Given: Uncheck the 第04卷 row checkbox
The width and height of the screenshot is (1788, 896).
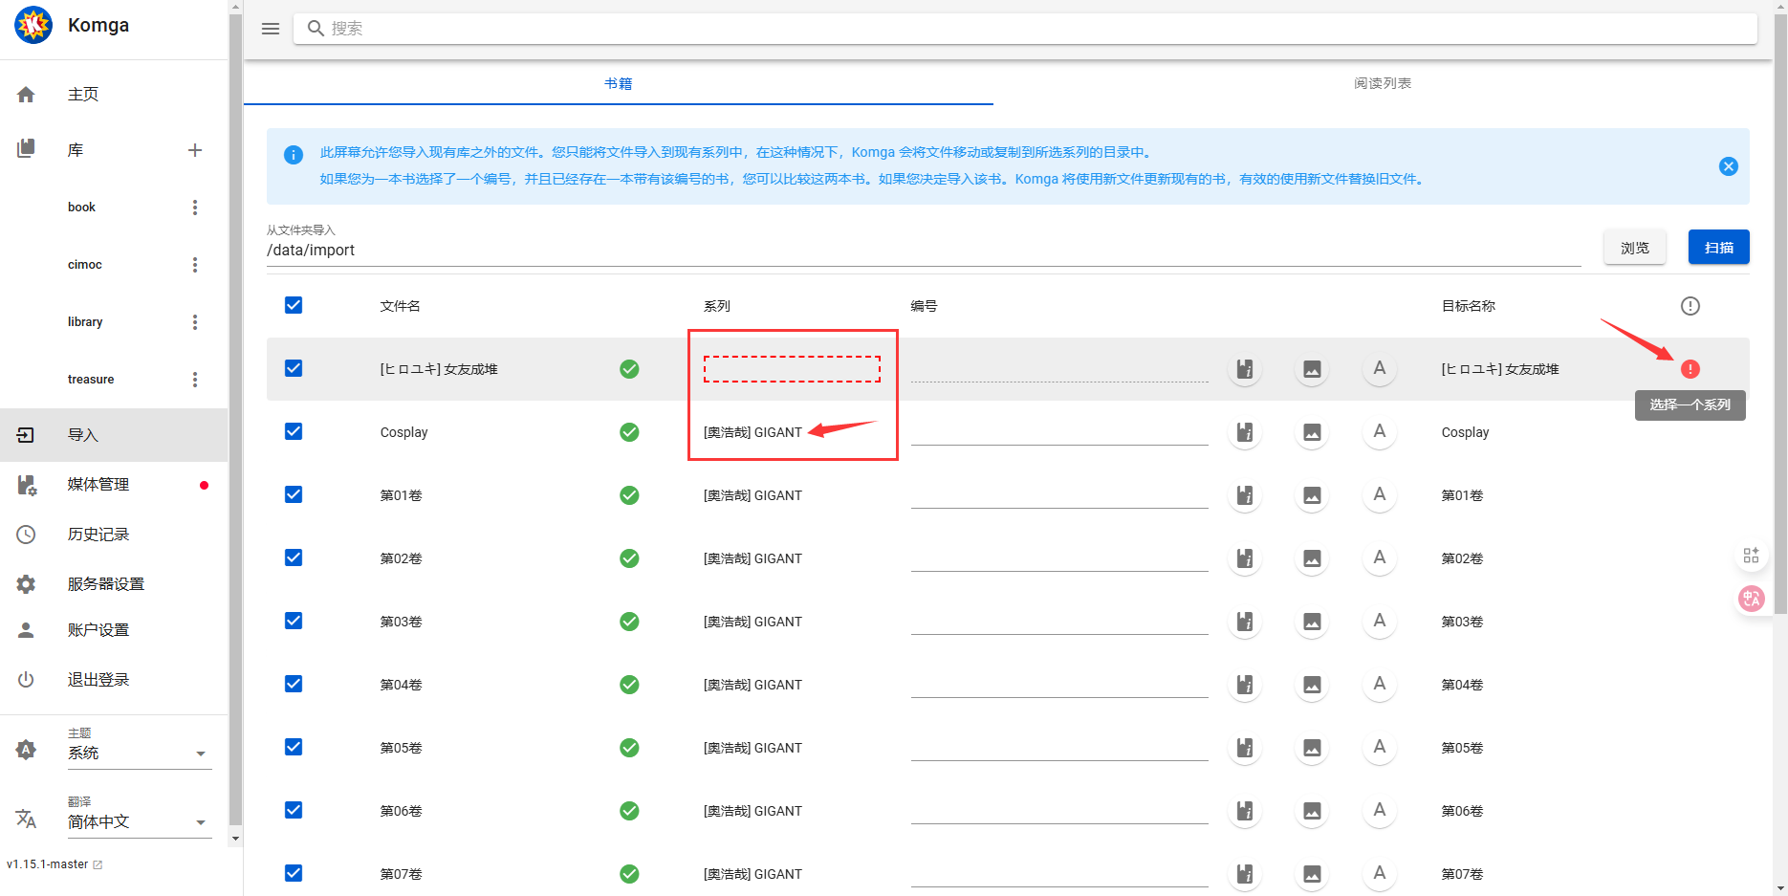Looking at the screenshot, I should pos(294,684).
